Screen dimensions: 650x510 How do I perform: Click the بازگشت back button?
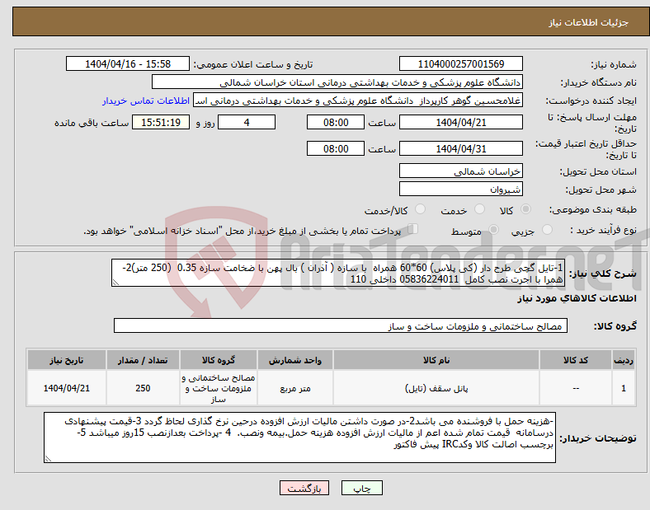click(x=304, y=488)
